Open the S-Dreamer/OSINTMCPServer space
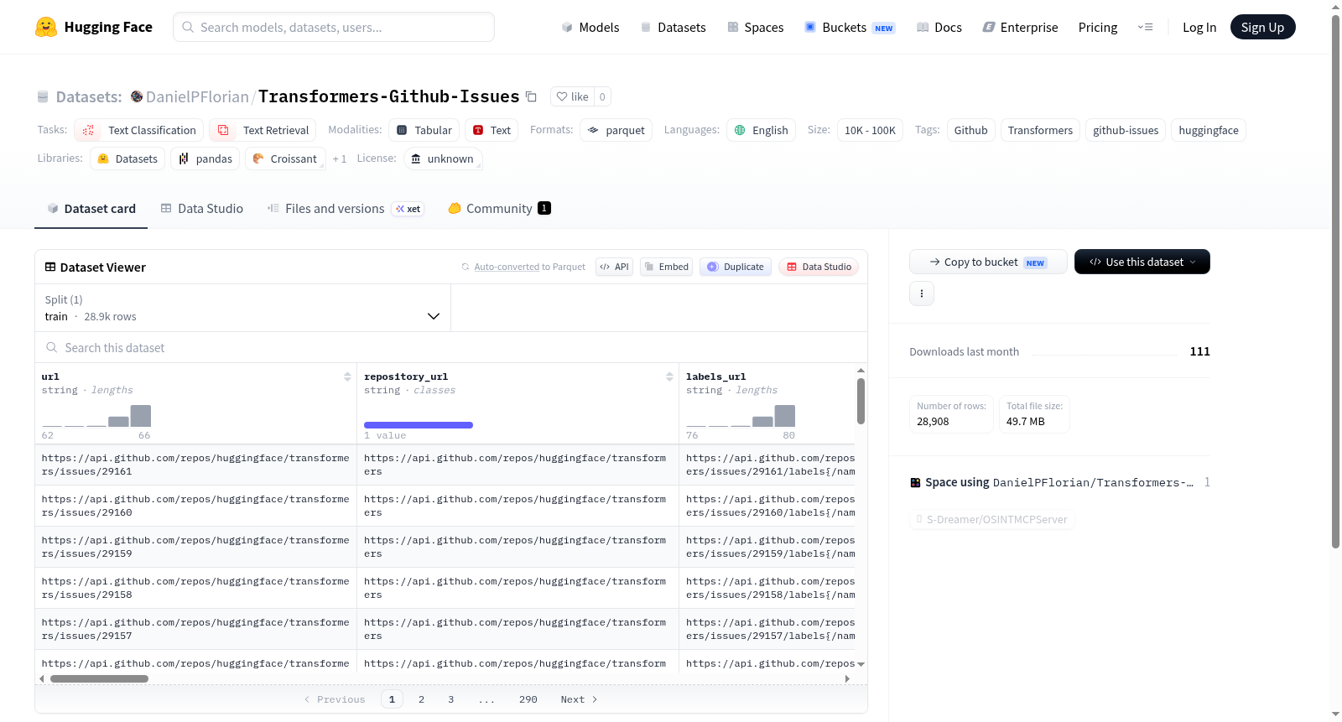The height and width of the screenshot is (722, 1342). (x=992, y=519)
